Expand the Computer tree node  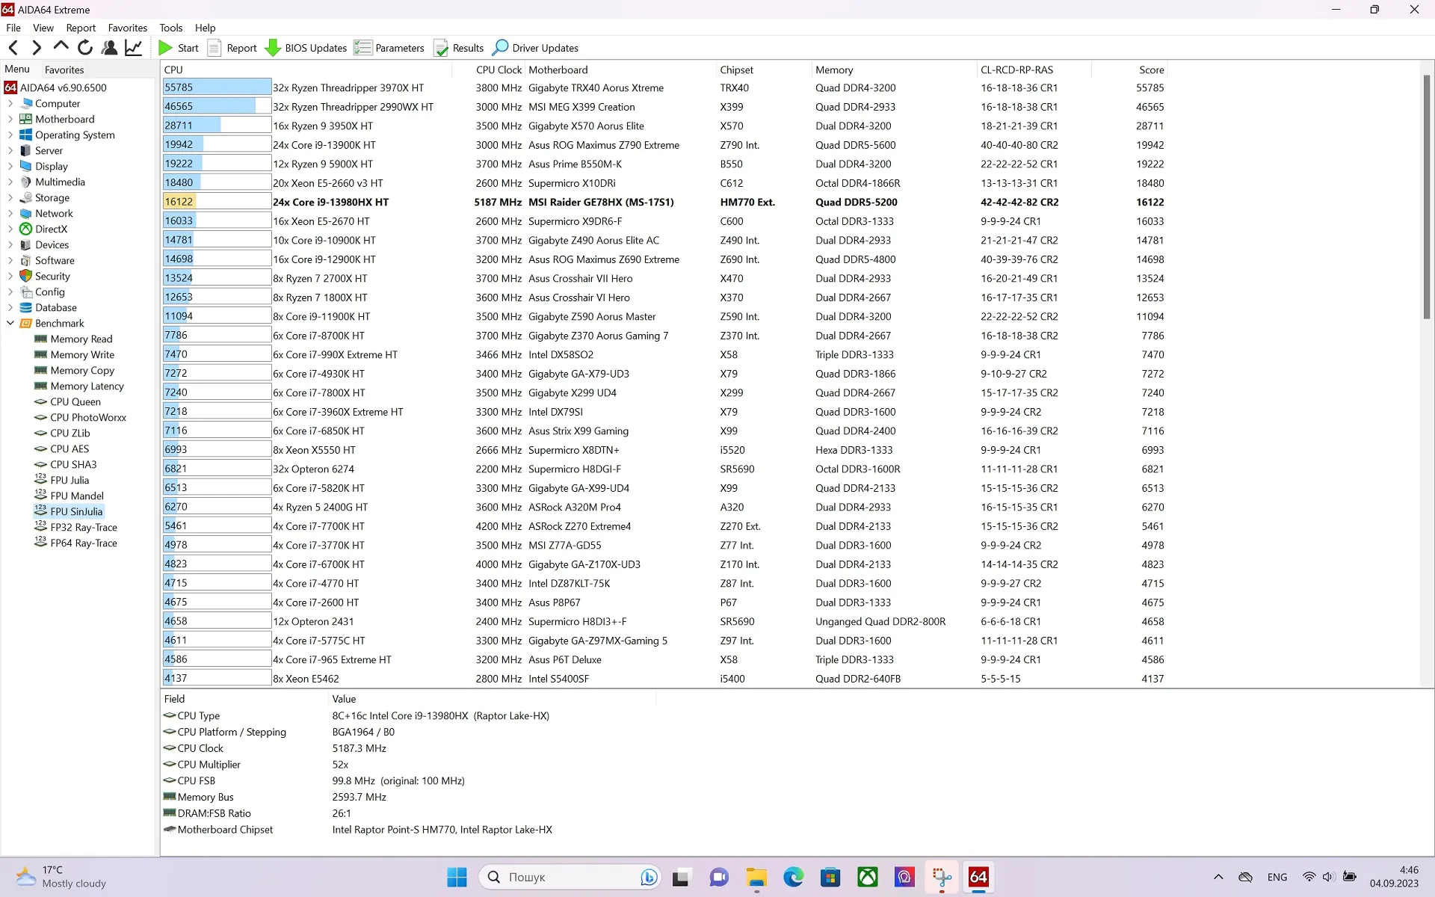coord(10,103)
